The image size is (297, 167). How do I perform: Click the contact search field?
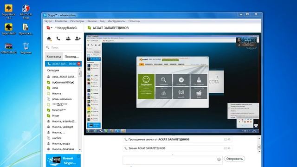(64, 47)
